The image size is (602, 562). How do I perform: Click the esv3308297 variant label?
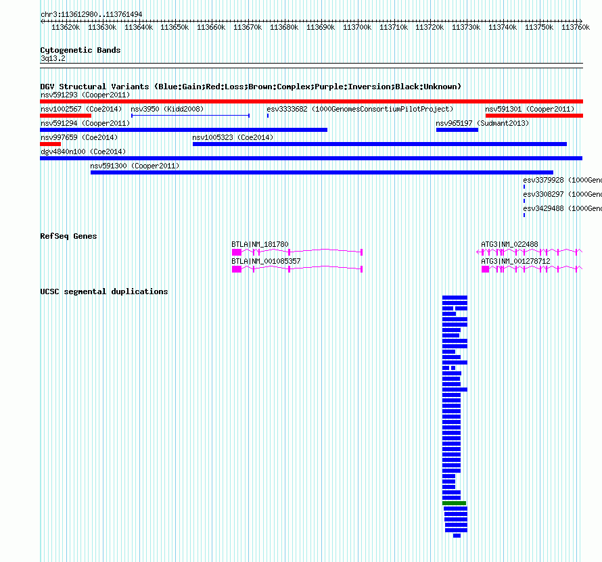tap(562, 194)
